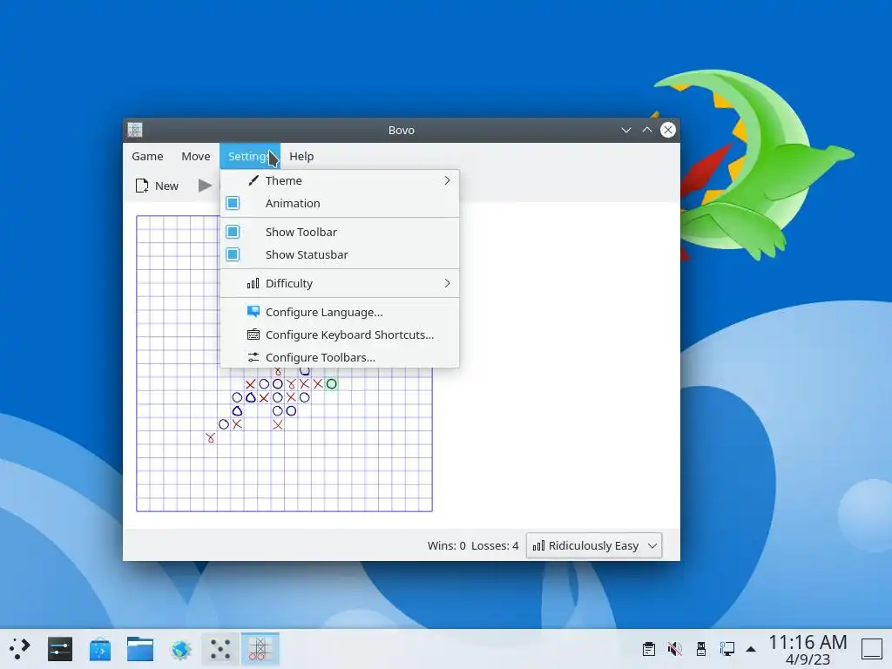The image size is (892, 669).
Task: Click the grey play arrow toolbar button
Action: [x=205, y=186]
